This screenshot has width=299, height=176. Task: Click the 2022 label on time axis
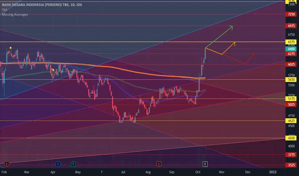[x=273, y=172]
